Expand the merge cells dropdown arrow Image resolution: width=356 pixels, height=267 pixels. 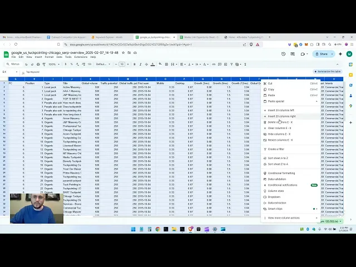point(176,65)
